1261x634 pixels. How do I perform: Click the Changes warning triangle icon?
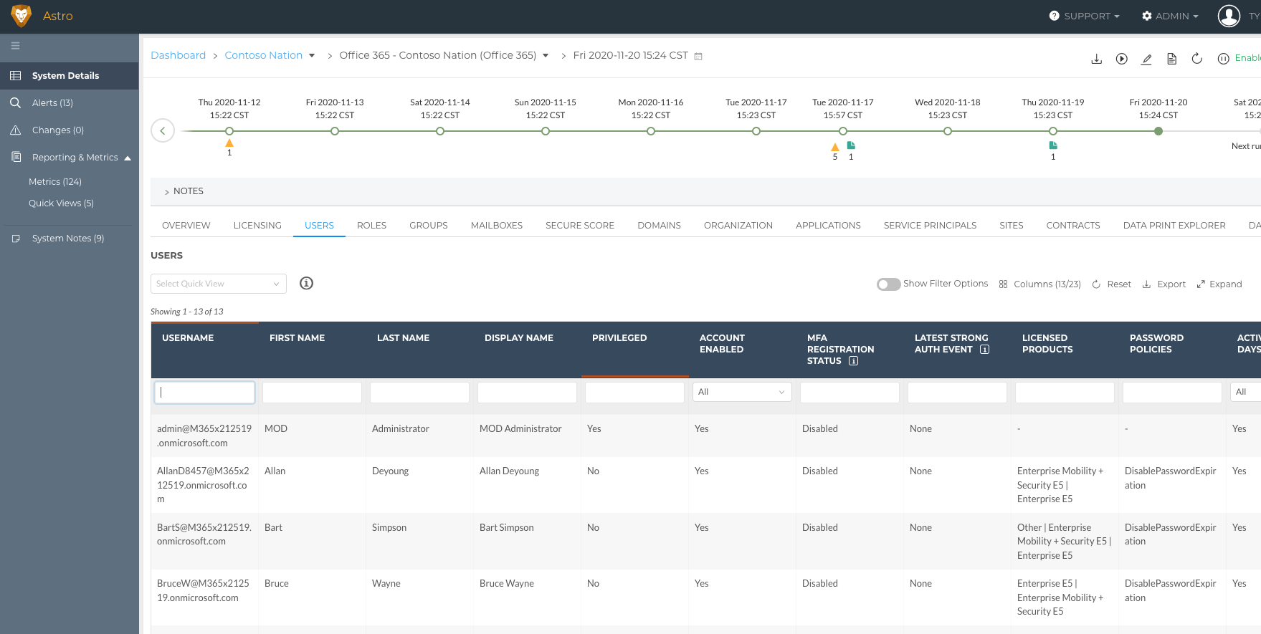click(x=15, y=130)
